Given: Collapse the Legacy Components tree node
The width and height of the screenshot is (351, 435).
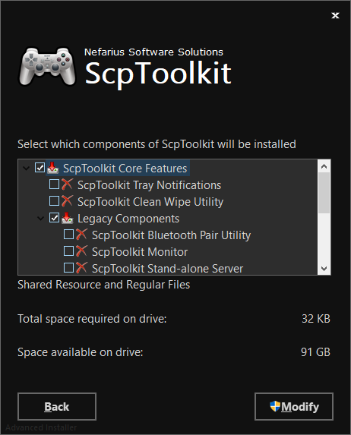Looking at the screenshot, I should 41,219.
